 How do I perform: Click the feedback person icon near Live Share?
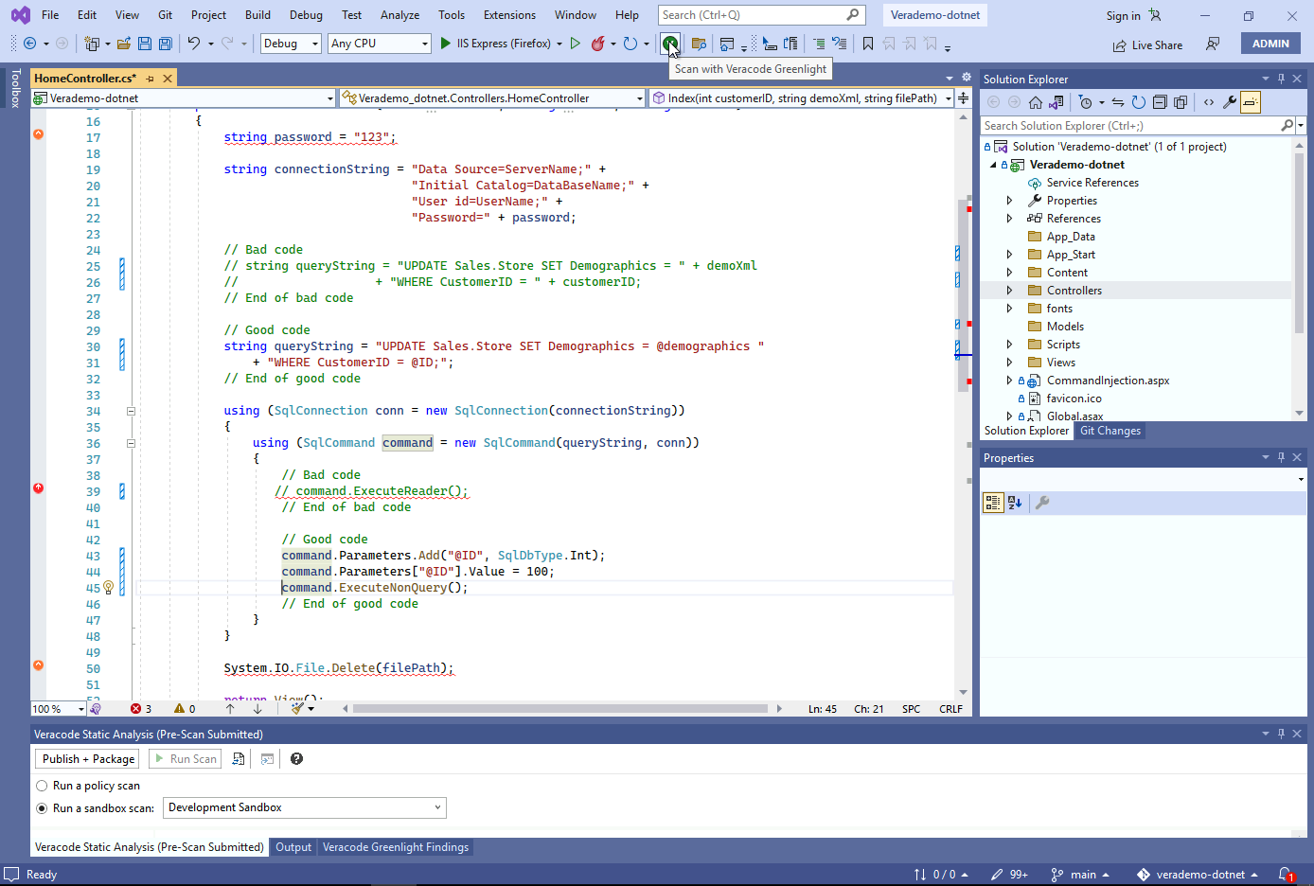[1213, 44]
